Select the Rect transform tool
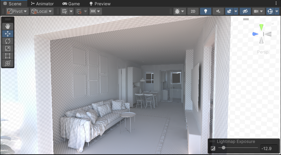 click(8, 56)
